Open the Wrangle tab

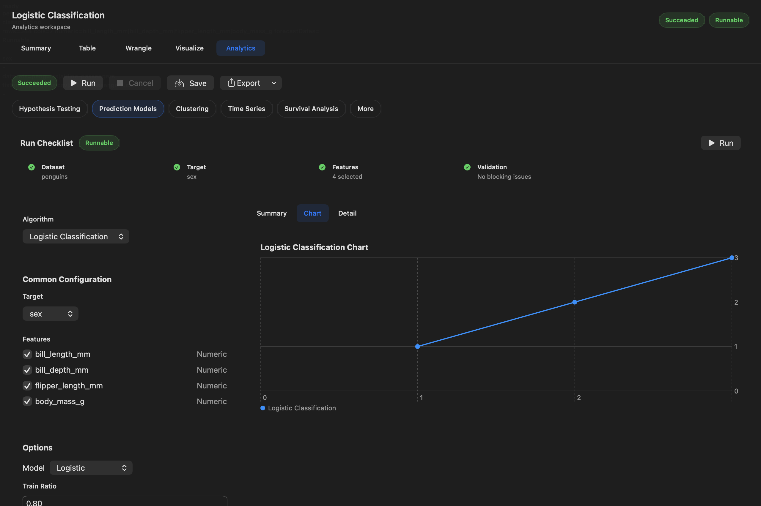coord(139,48)
